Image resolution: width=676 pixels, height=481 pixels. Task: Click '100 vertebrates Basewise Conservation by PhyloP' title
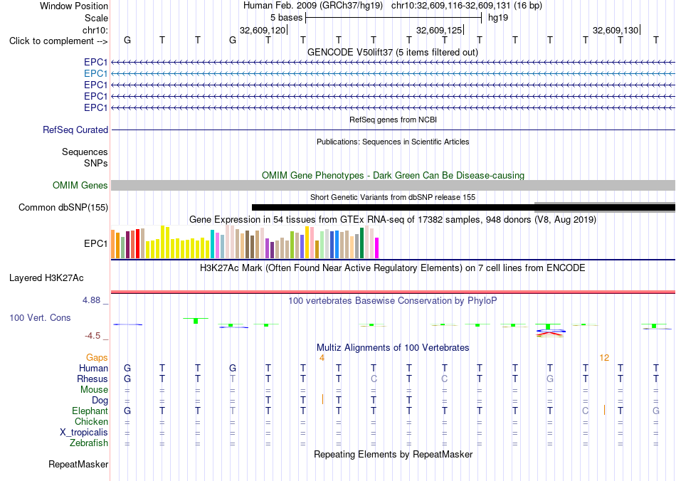point(393,301)
